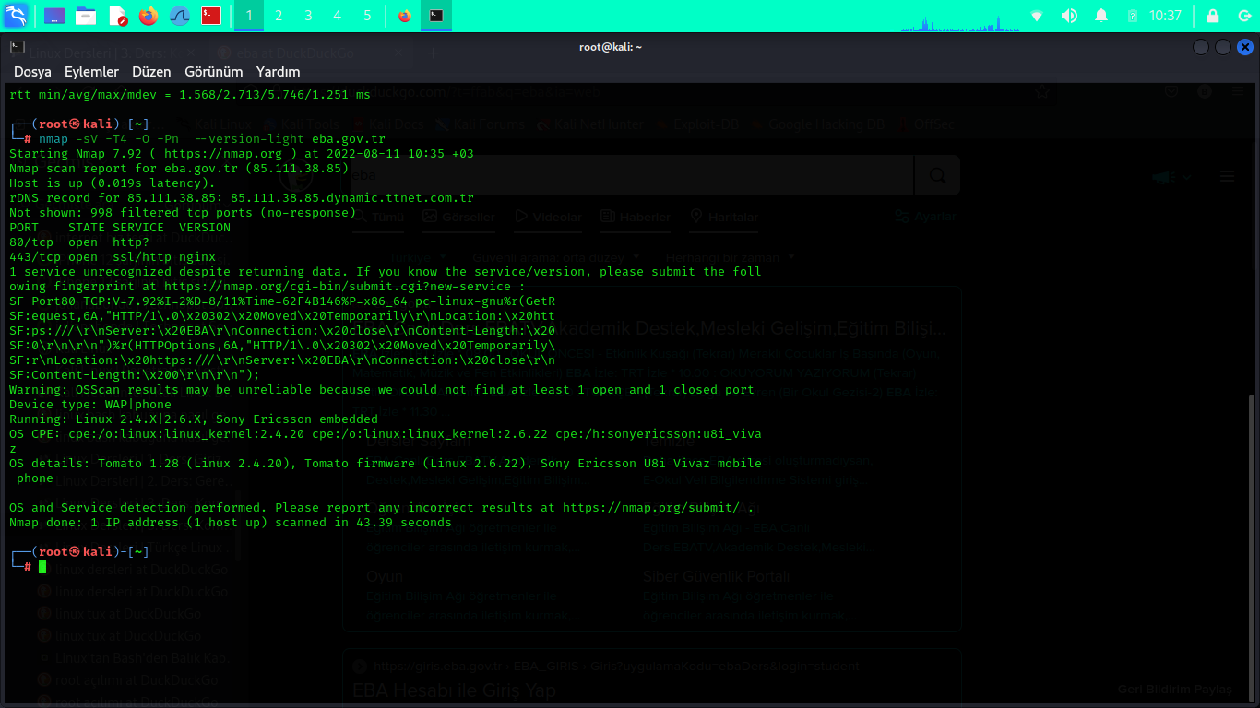Screen dimensions: 1260x708
Task: Switch to workspace 5
Action: [367, 16]
